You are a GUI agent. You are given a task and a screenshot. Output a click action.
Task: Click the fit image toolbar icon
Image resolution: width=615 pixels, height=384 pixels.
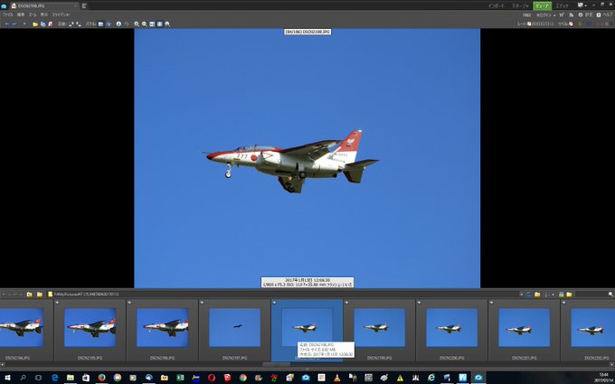click(x=152, y=24)
